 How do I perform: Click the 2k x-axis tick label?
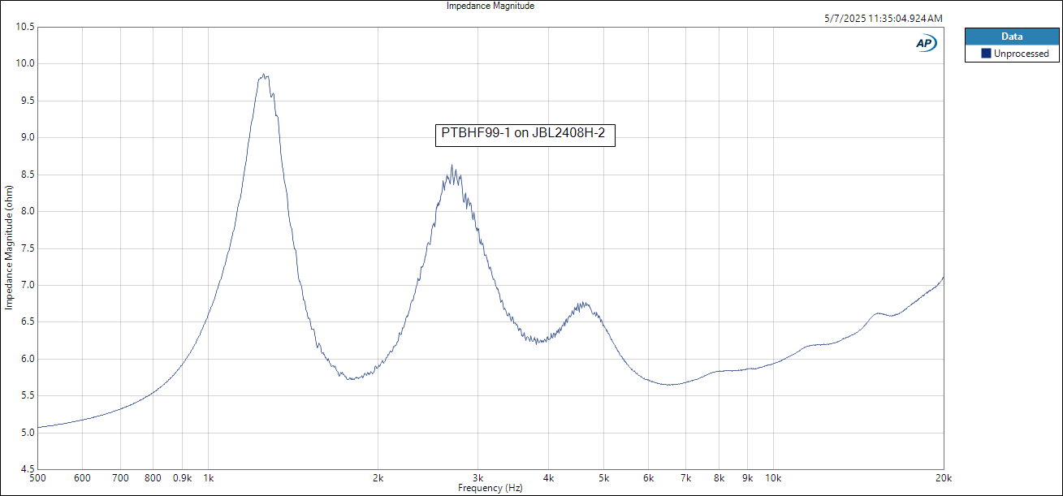[378, 478]
